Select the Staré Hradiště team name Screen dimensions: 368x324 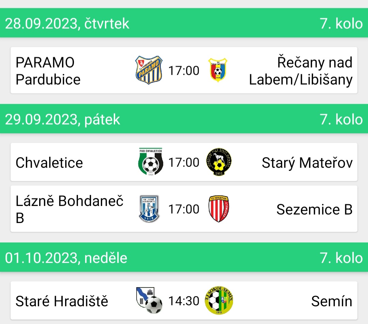pos(62,301)
